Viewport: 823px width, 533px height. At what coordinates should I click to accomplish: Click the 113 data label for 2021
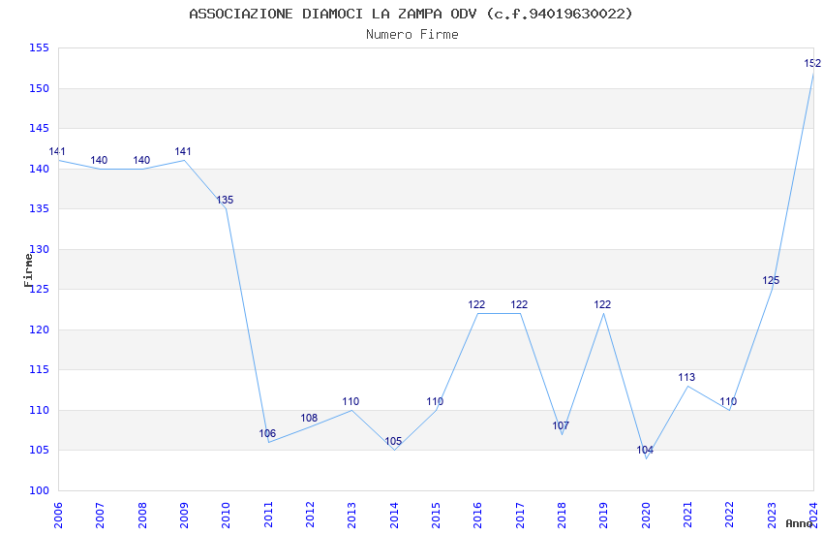(x=686, y=378)
